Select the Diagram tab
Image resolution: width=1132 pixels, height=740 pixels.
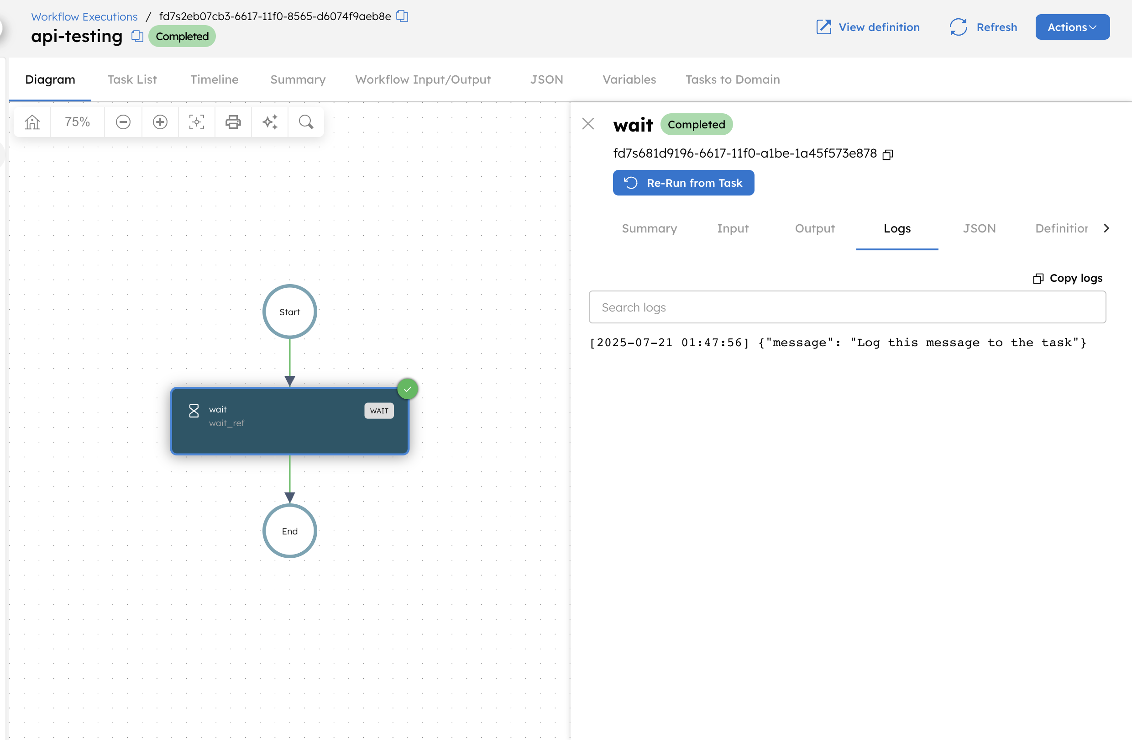pyautogui.click(x=50, y=79)
